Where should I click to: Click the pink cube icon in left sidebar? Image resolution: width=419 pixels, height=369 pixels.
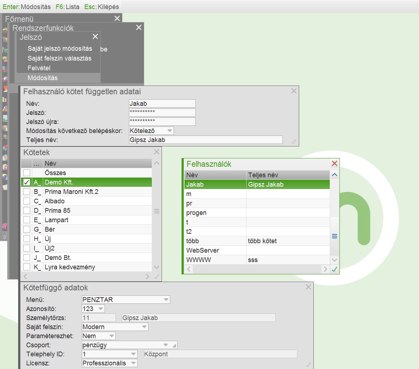5,226
